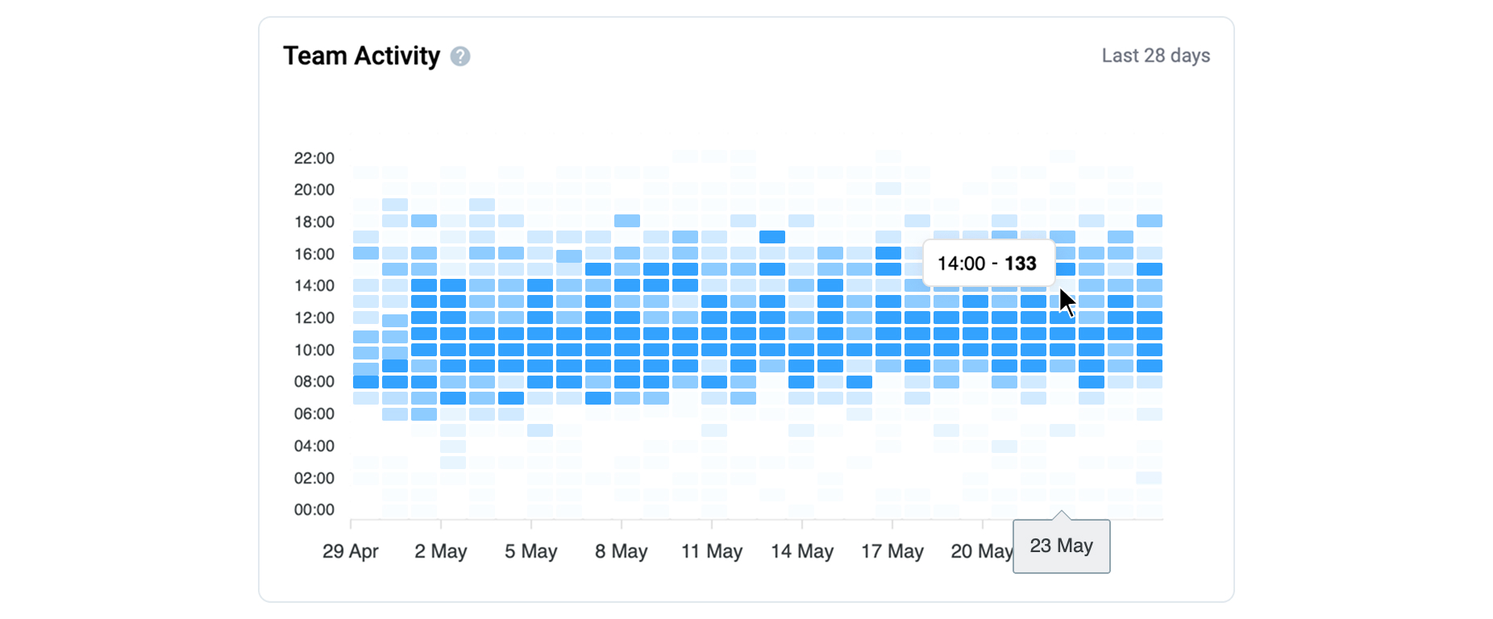The height and width of the screenshot is (619, 1493).
Task: Click the help question mark icon
Action: click(460, 56)
